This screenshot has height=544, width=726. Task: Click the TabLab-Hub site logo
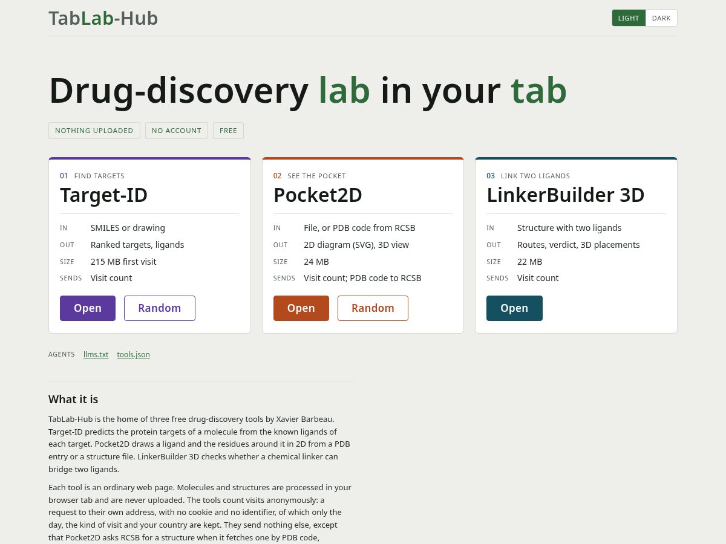tap(103, 18)
